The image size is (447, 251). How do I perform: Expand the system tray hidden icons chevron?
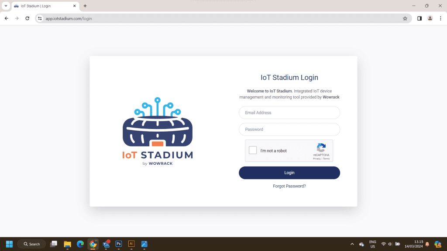(352, 244)
